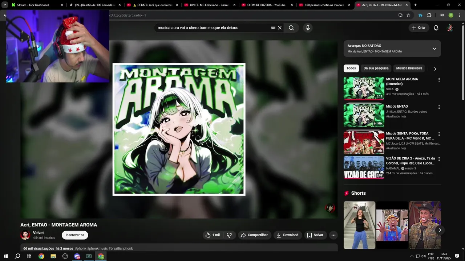Select the Da sua pesquisa chip
465x261 pixels.
[x=376, y=68]
